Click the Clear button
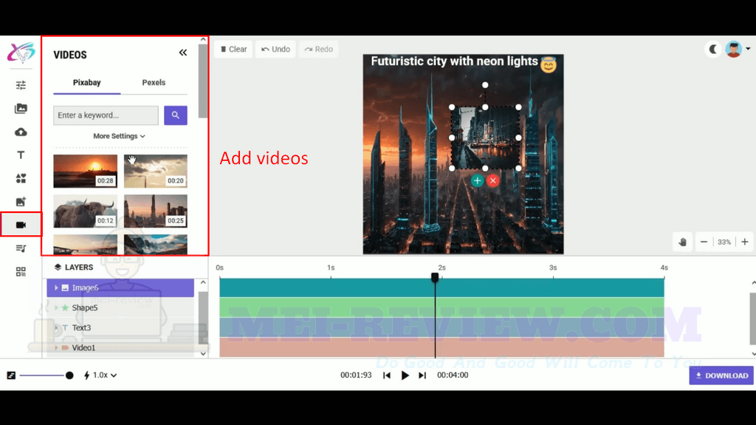This screenshot has height=425, width=756. [233, 50]
